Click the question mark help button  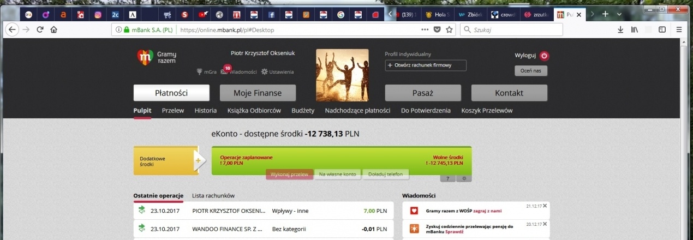click(447, 178)
